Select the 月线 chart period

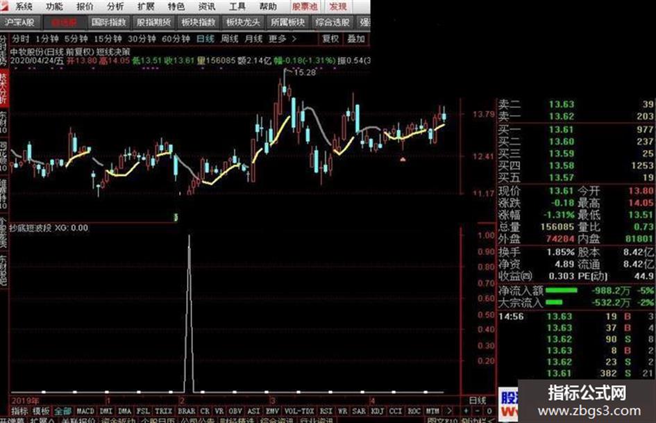(253, 39)
